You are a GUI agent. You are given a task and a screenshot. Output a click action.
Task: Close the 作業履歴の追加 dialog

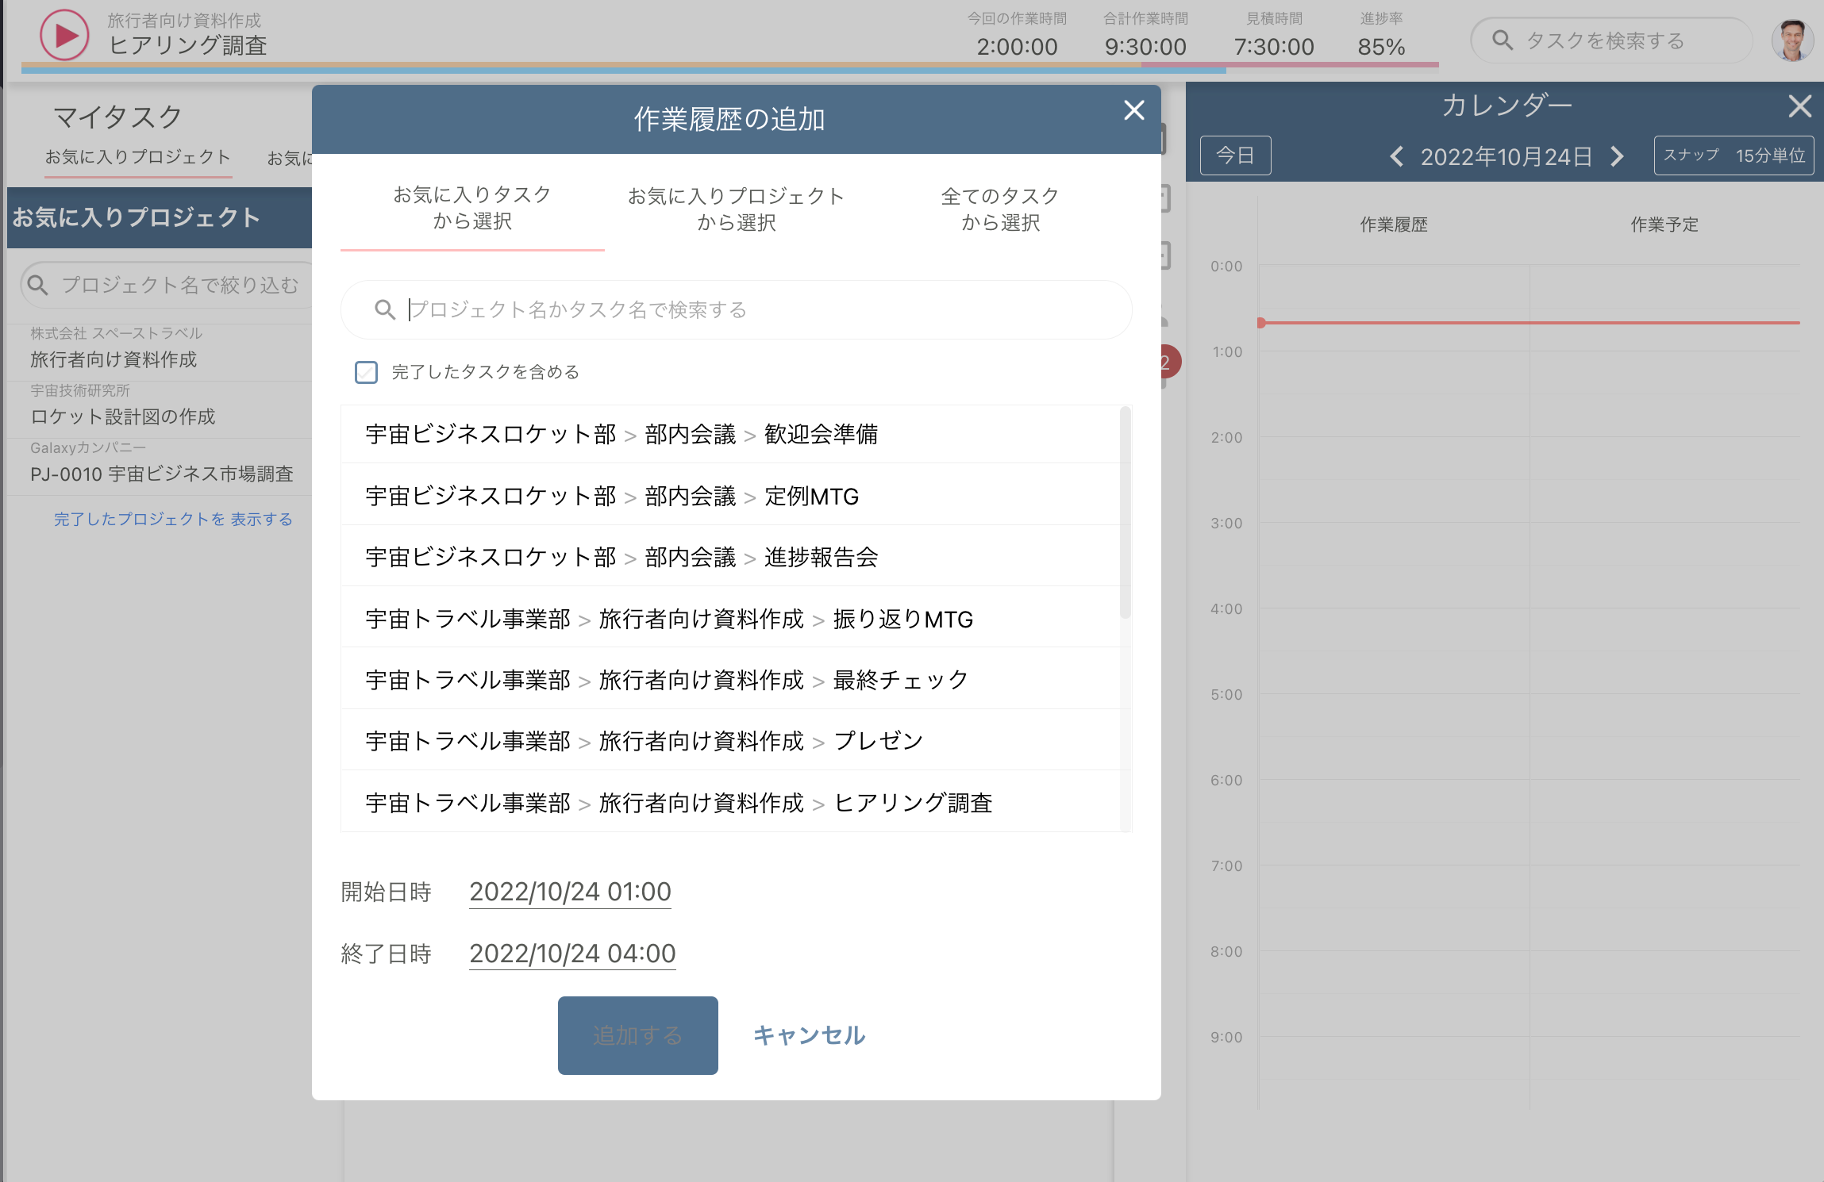pyautogui.click(x=1133, y=110)
